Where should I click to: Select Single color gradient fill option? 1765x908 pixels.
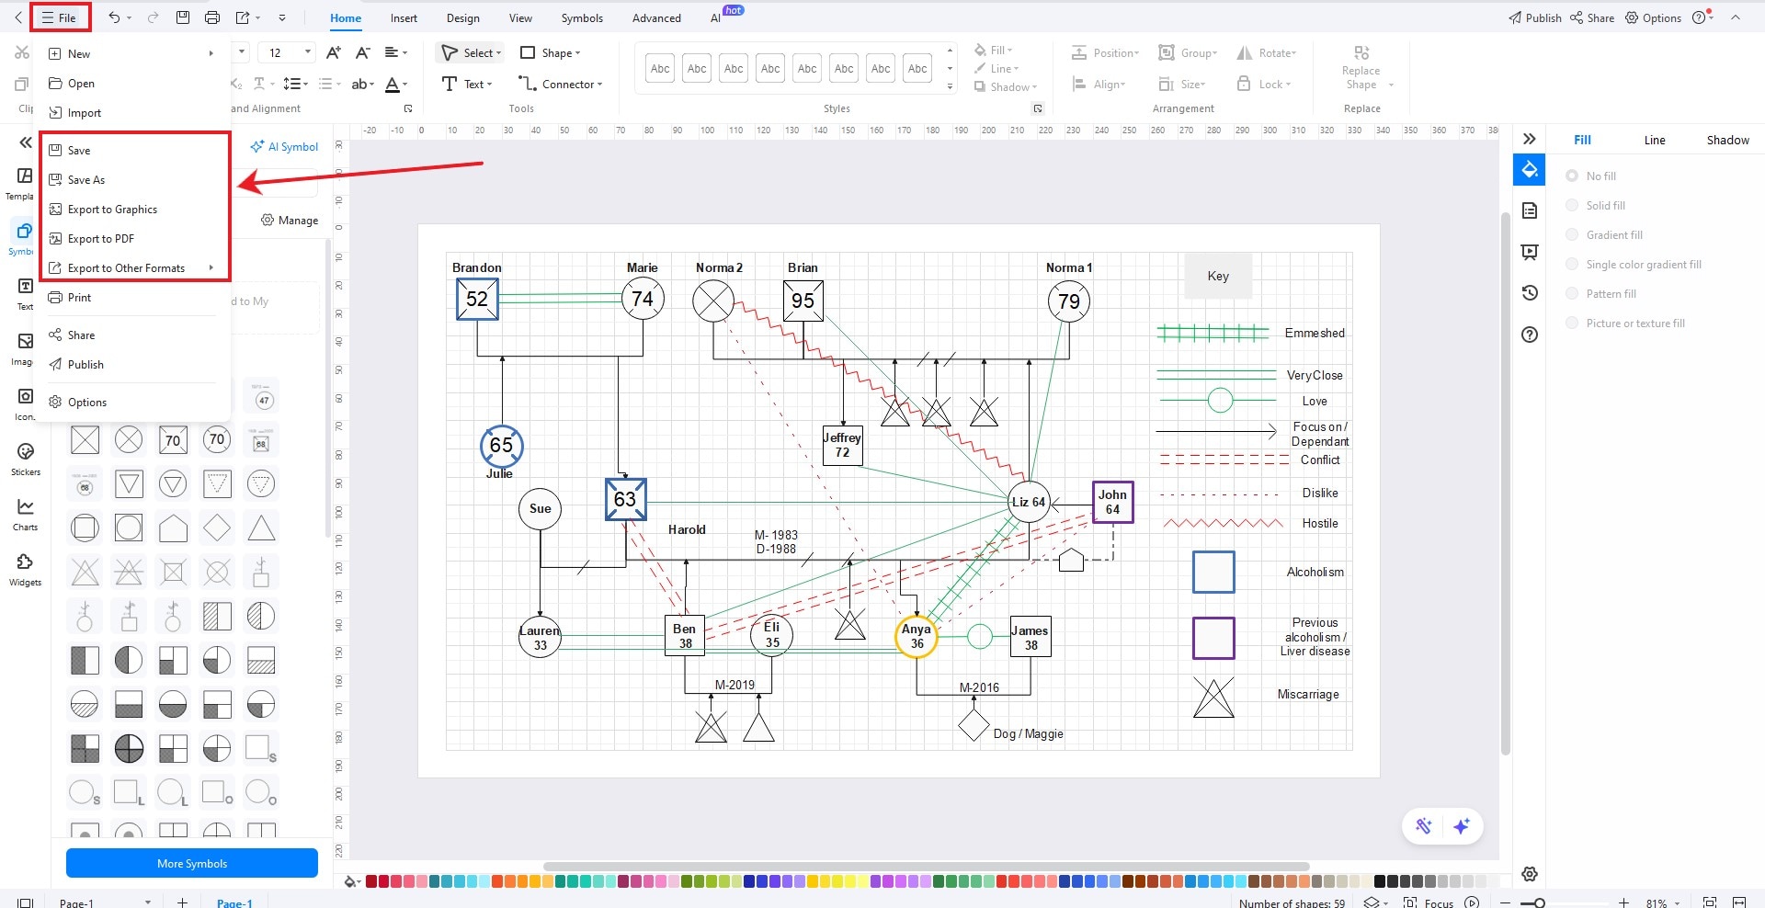tap(1572, 264)
